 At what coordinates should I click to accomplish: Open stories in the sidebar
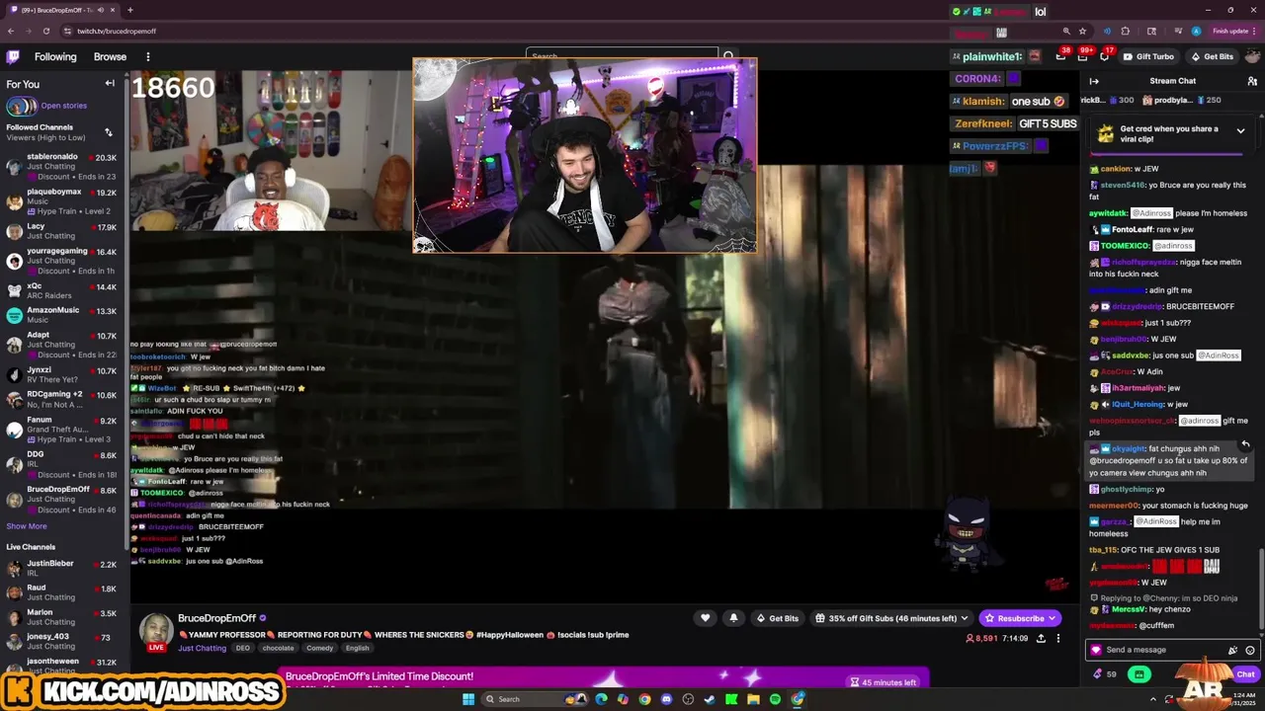tap(46, 106)
